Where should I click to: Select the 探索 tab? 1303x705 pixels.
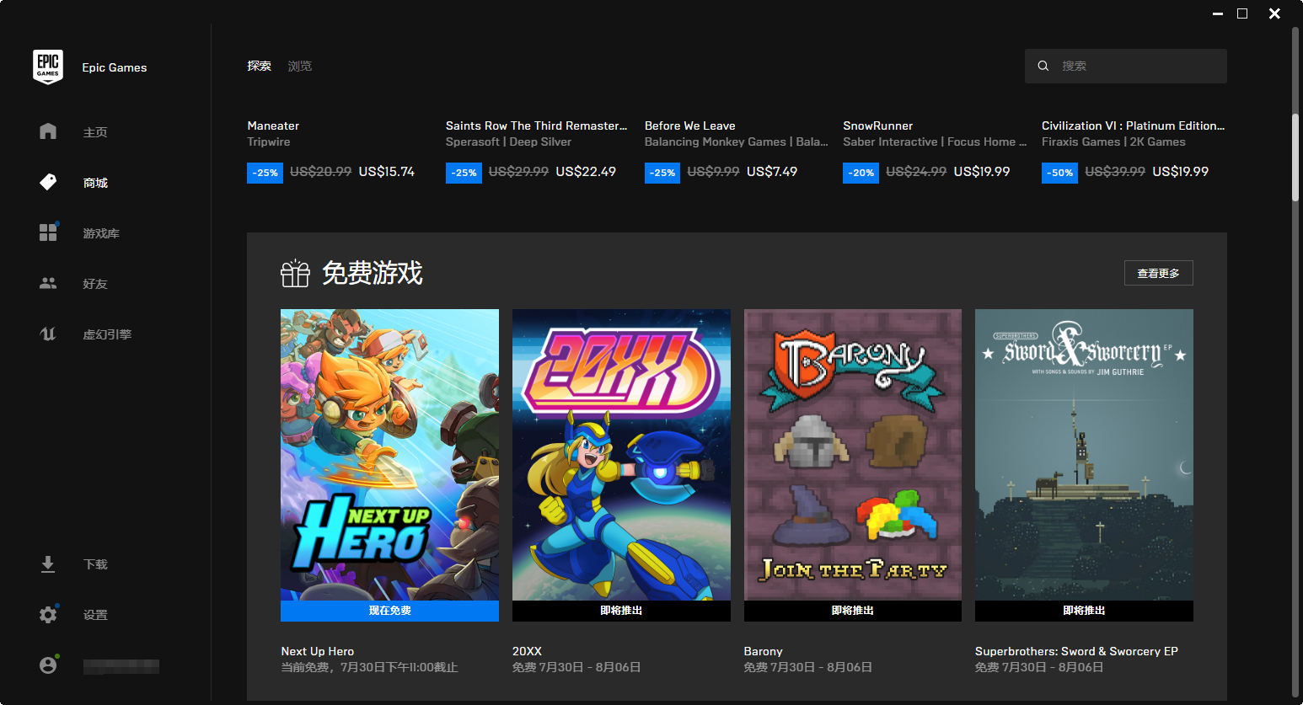(x=259, y=66)
